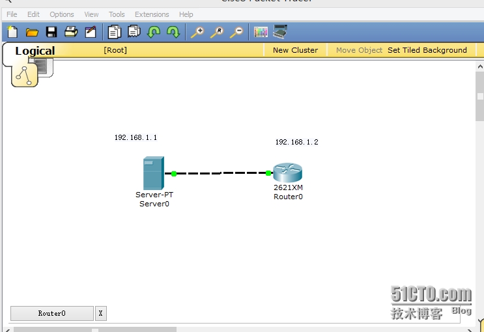484x332 pixels.
Task: Undo with the left green arrow
Action: [154, 32]
